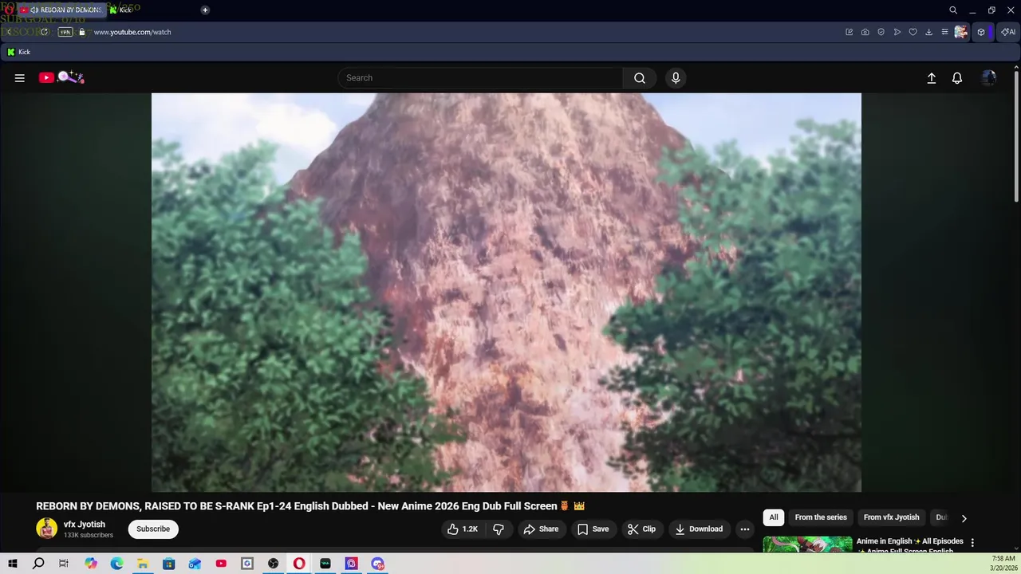Mute audio on Reborn By Demons tab
1021x574 pixels.
pyautogui.click(x=34, y=10)
